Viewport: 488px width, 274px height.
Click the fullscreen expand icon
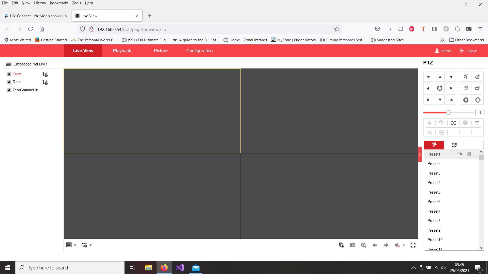pos(413,245)
